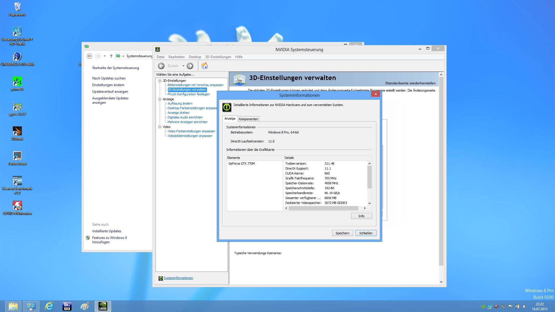This screenshot has height=312, width=555.
Task: Click Nach Updates suchen link
Action: pyautogui.click(x=109, y=78)
